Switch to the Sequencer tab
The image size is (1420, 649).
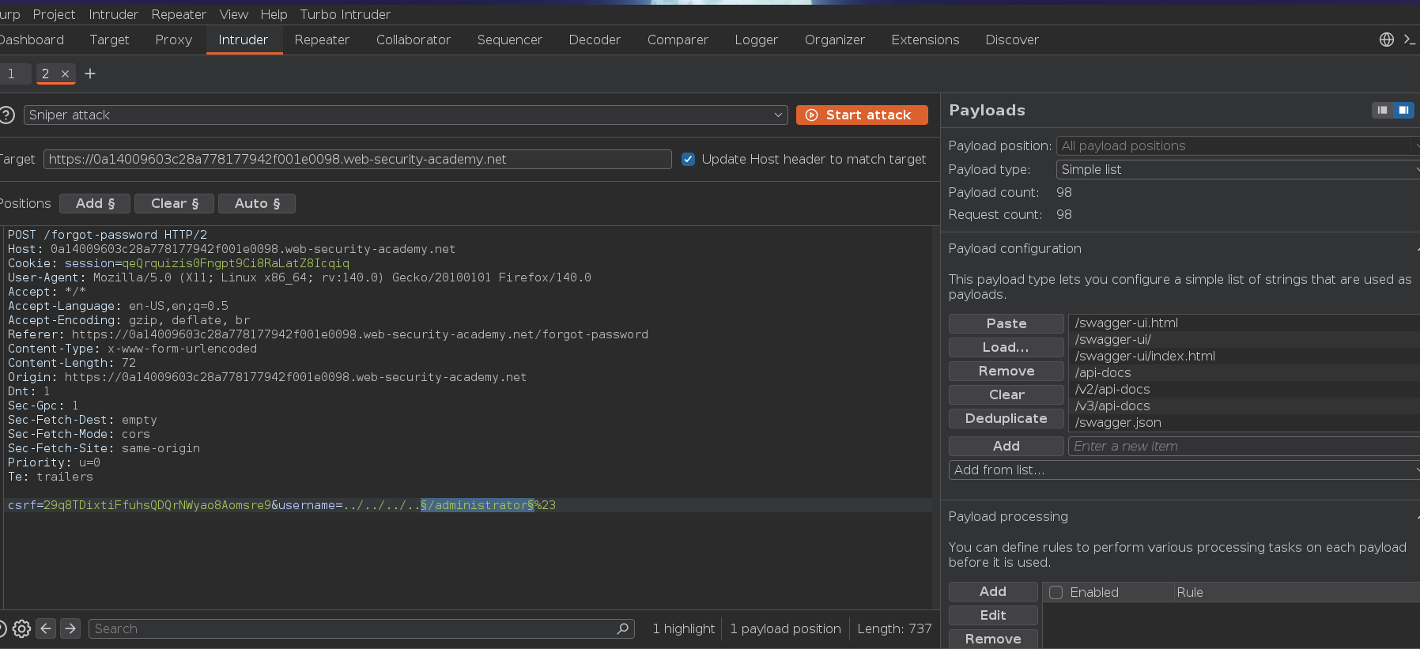[x=509, y=40]
